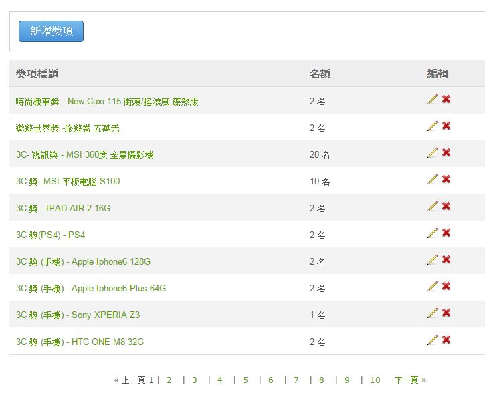485x399 pixels.
Task: Edit the MSI 360度 全景攝影機 prize pencil
Action: point(432,152)
